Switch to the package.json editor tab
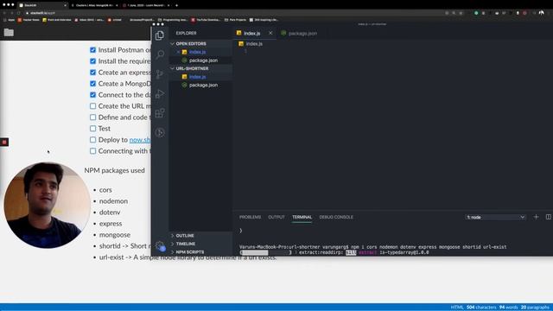553x311 pixels. (299, 33)
